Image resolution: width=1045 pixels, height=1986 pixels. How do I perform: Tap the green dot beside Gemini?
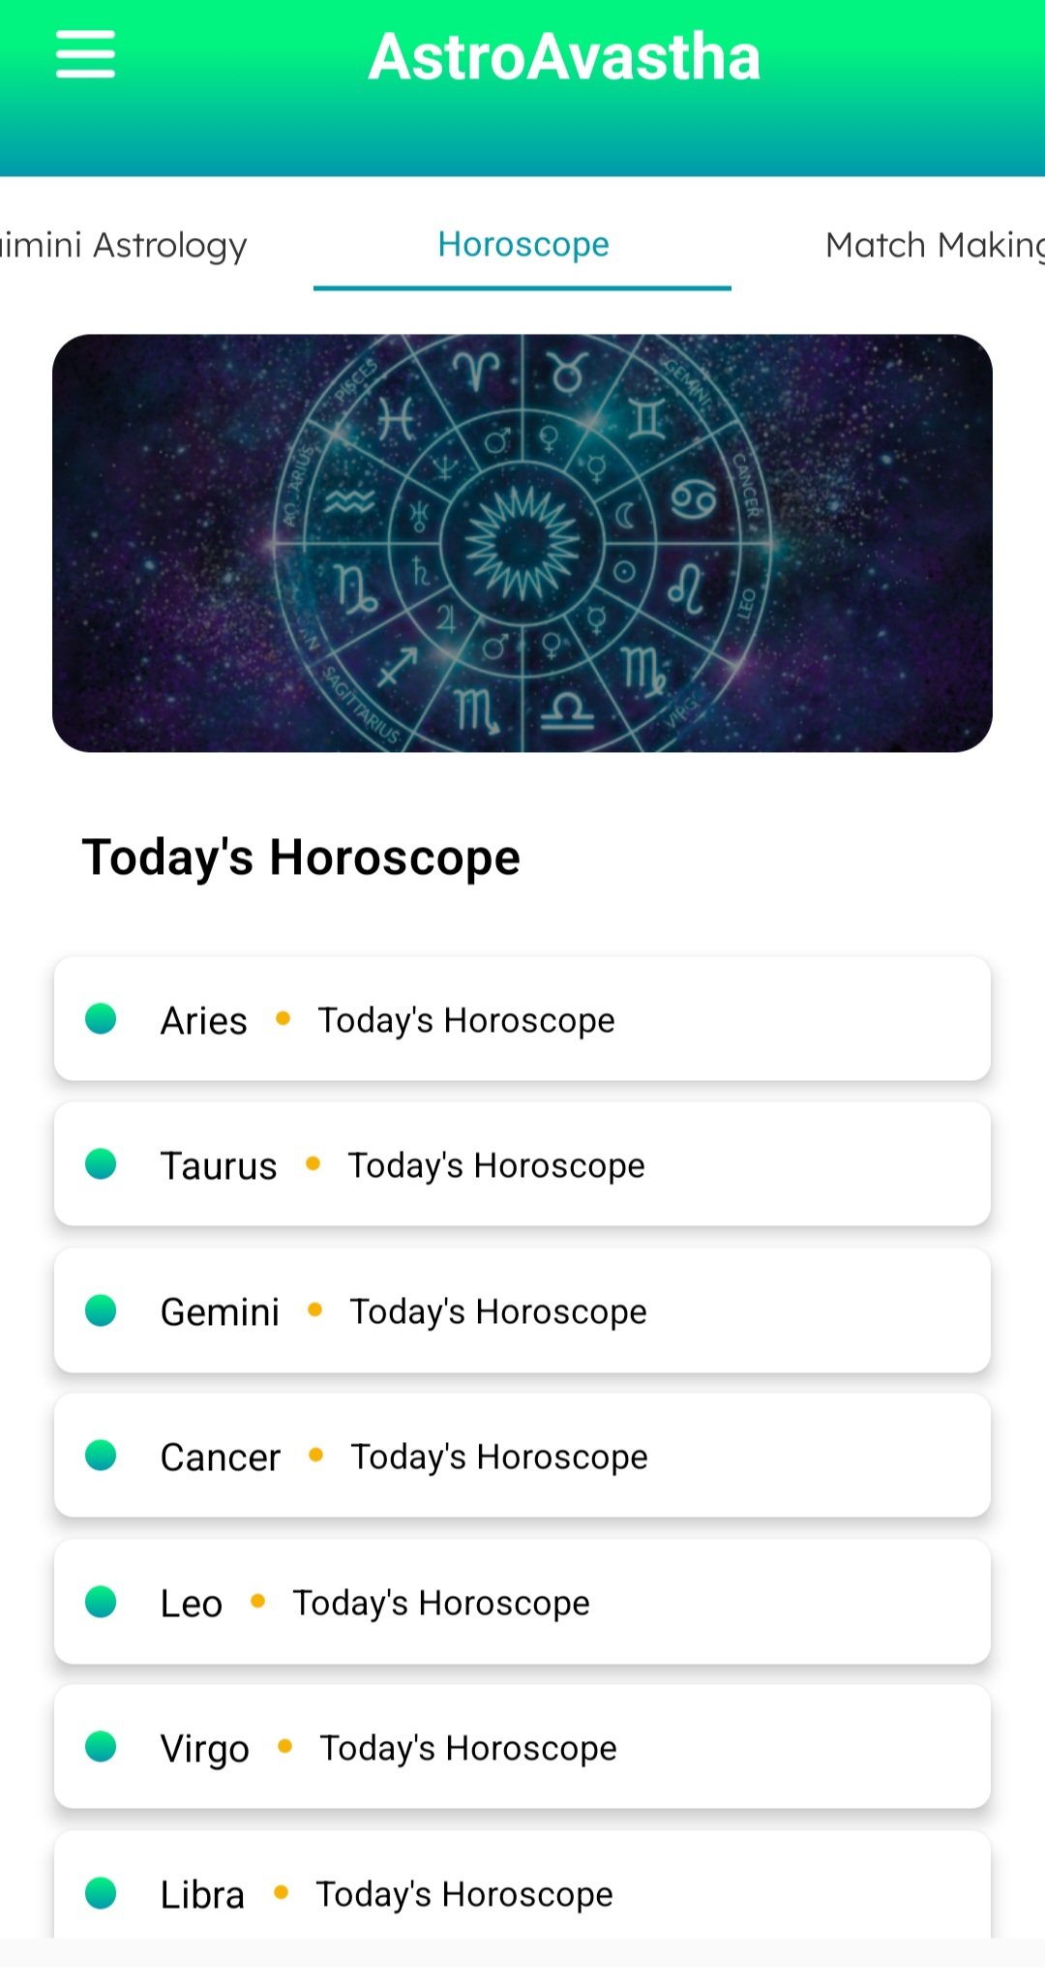coord(101,1310)
